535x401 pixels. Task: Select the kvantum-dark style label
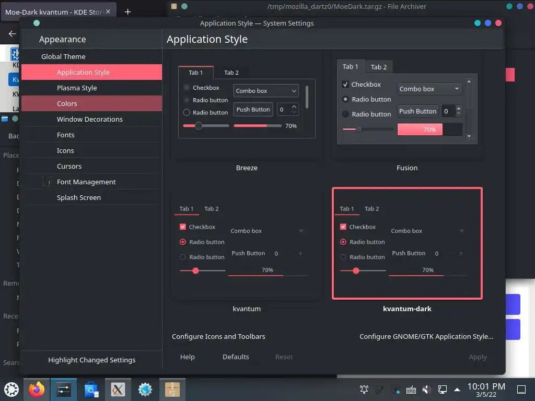407,309
